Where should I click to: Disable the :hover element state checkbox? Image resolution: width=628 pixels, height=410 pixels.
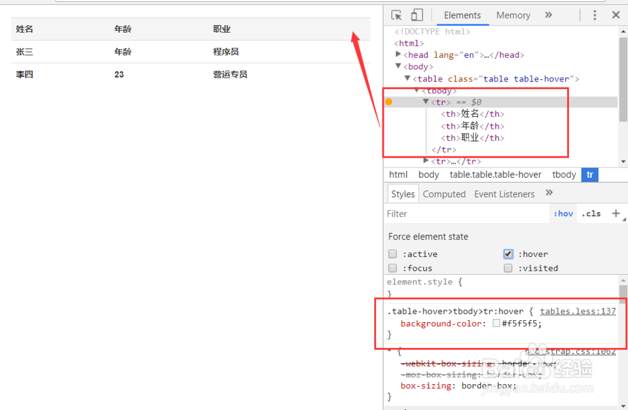508,254
